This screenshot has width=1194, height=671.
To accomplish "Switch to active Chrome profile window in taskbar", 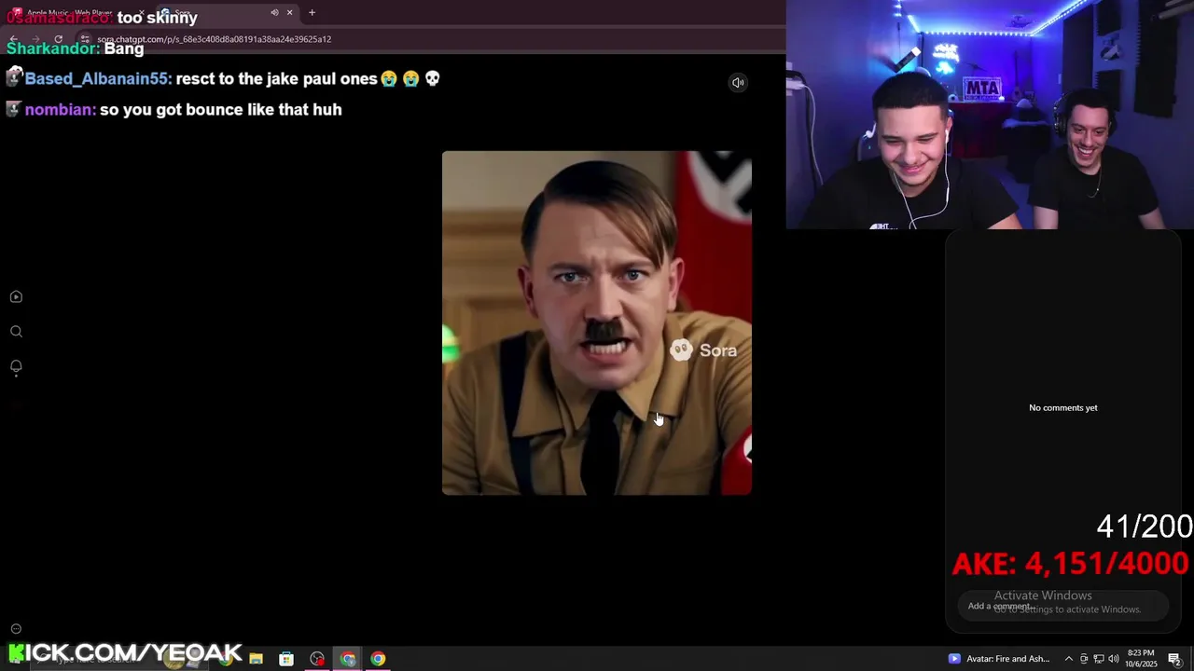I will point(348,659).
